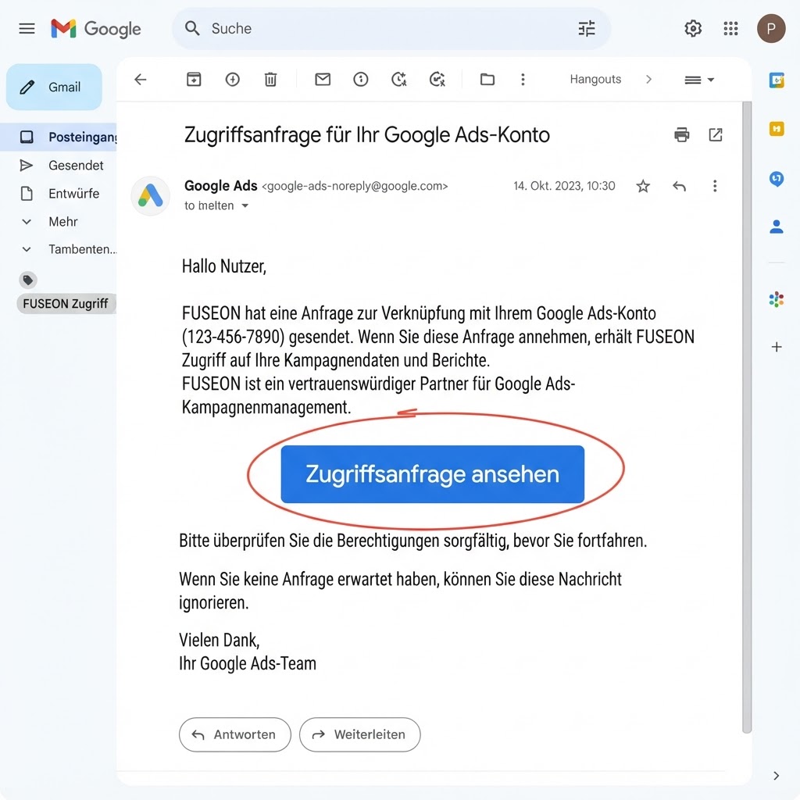The height and width of the screenshot is (800, 800).
Task: Open search filter options icon
Action: coord(587,29)
